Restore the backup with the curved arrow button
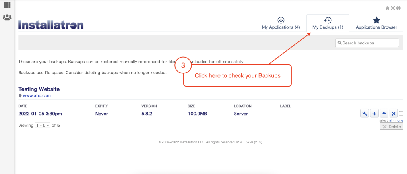This screenshot has width=407, height=174. tap(384, 113)
